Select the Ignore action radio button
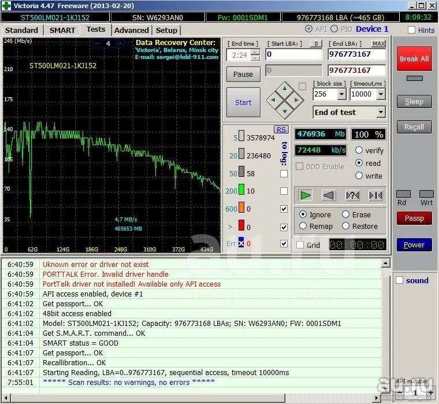Screen dimensions: 439x404 coord(303,214)
